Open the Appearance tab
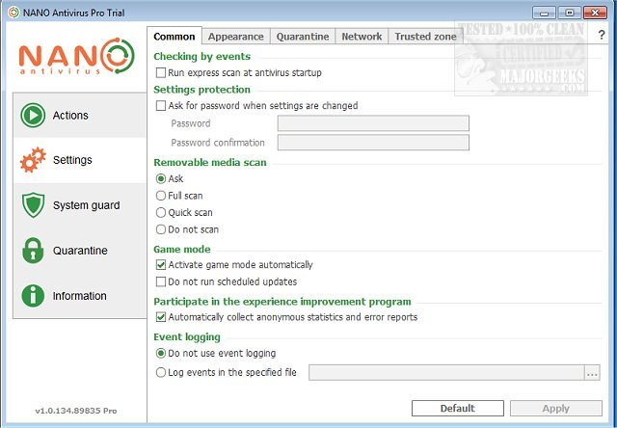Image resolution: width=617 pixels, height=428 pixels. click(235, 37)
